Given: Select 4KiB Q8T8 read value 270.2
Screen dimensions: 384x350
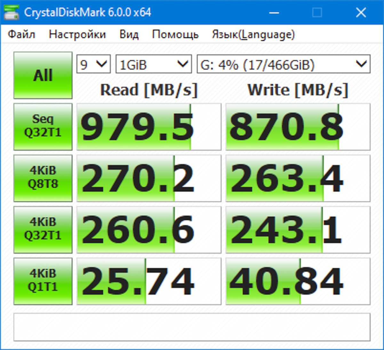Looking at the screenshot, I should (x=149, y=178).
